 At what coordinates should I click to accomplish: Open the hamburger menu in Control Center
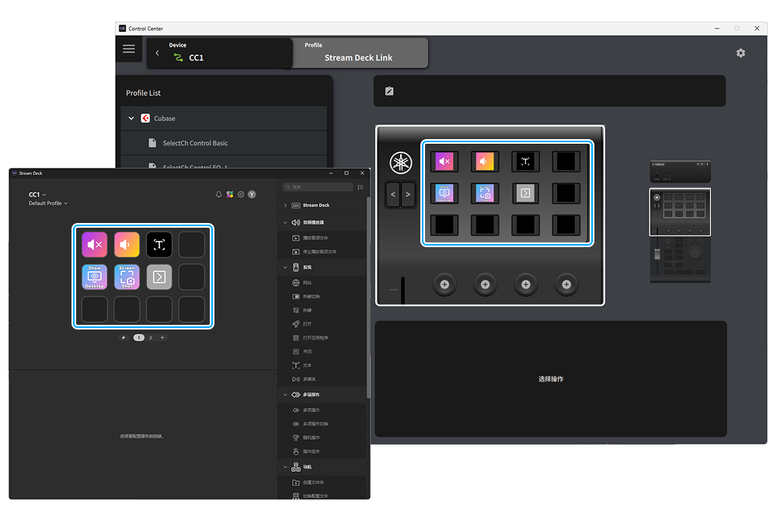(x=129, y=49)
